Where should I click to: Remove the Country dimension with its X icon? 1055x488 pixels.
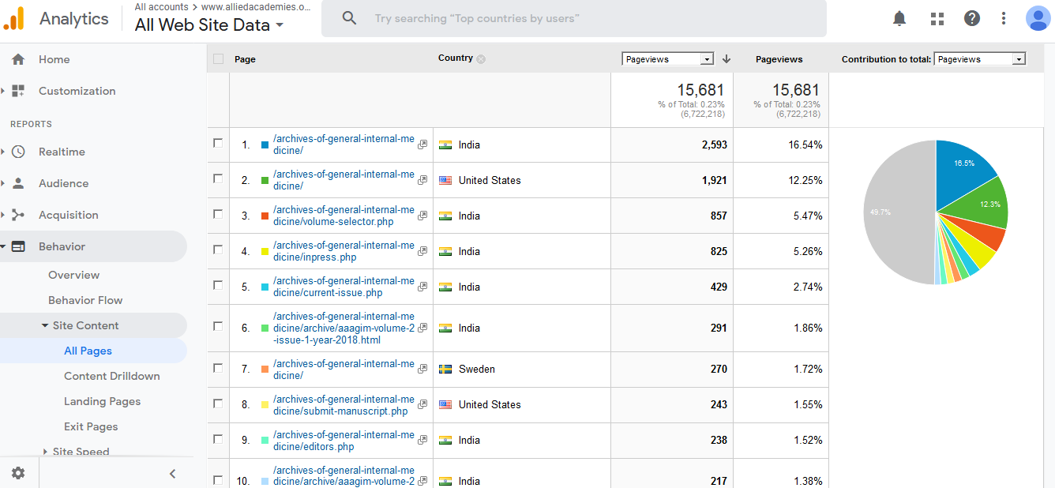tap(481, 59)
